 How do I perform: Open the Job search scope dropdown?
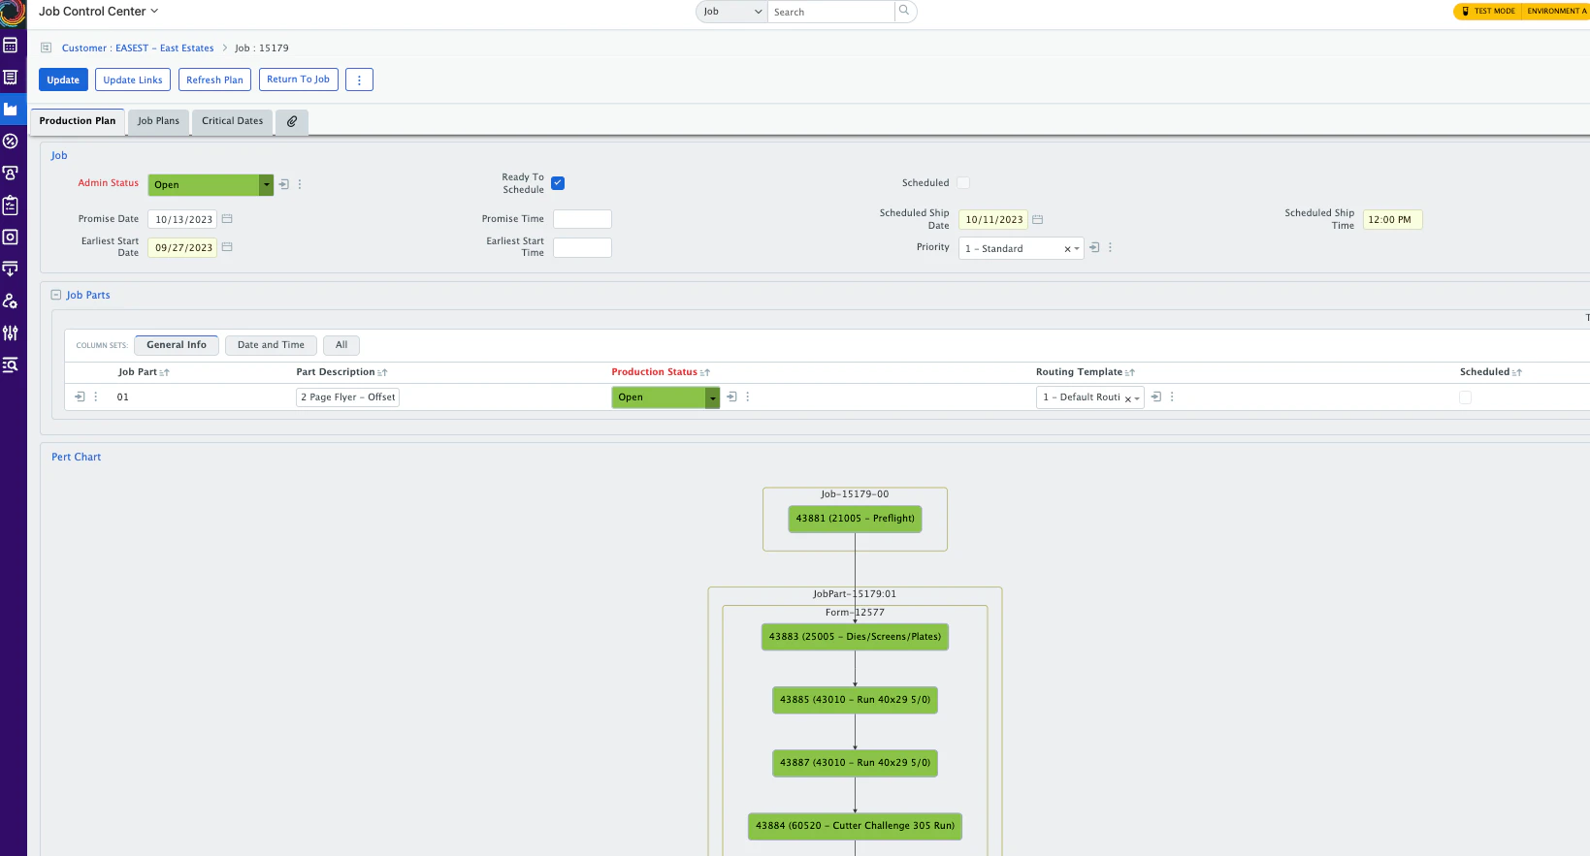coord(731,12)
